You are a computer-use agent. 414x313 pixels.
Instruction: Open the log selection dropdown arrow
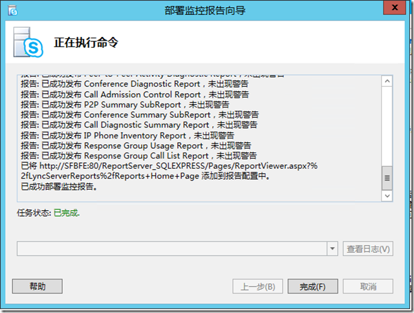tap(332, 248)
